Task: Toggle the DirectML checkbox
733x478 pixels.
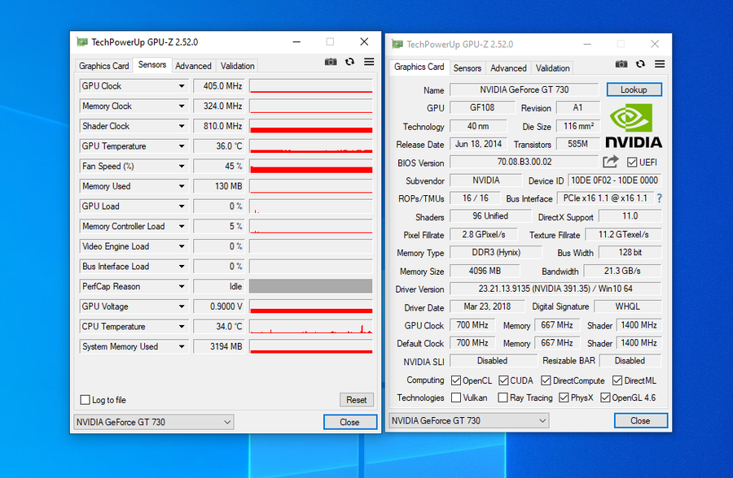Action: click(617, 380)
